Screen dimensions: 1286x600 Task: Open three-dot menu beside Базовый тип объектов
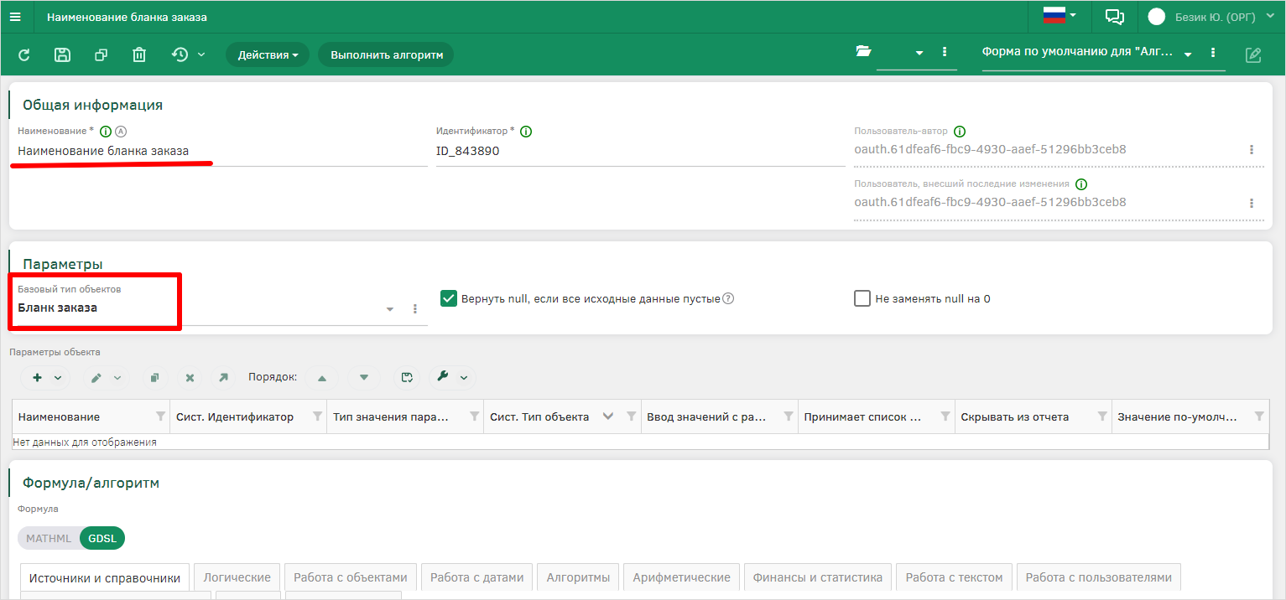click(x=414, y=309)
